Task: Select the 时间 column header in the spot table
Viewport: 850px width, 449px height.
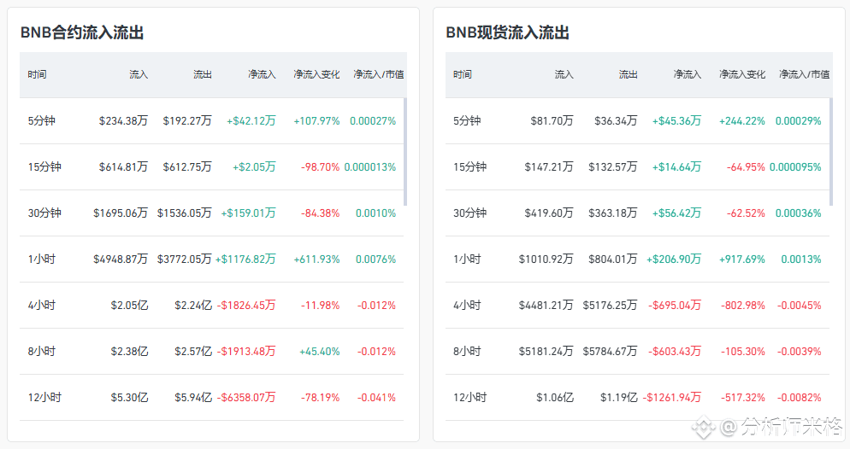Action: 463,74
